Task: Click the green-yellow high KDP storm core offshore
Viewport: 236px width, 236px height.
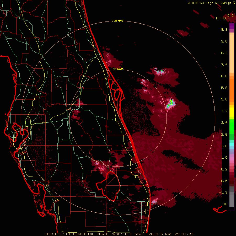Action: click(x=171, y=103)
